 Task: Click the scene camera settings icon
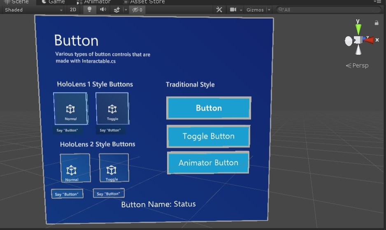(x=233, y=9)
